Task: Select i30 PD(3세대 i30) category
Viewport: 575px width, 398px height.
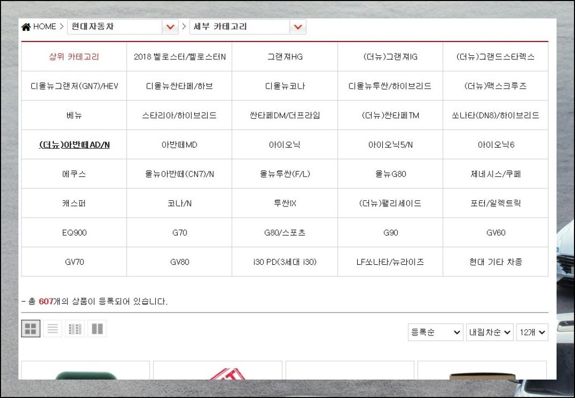Action: click(x=285, y=262)
